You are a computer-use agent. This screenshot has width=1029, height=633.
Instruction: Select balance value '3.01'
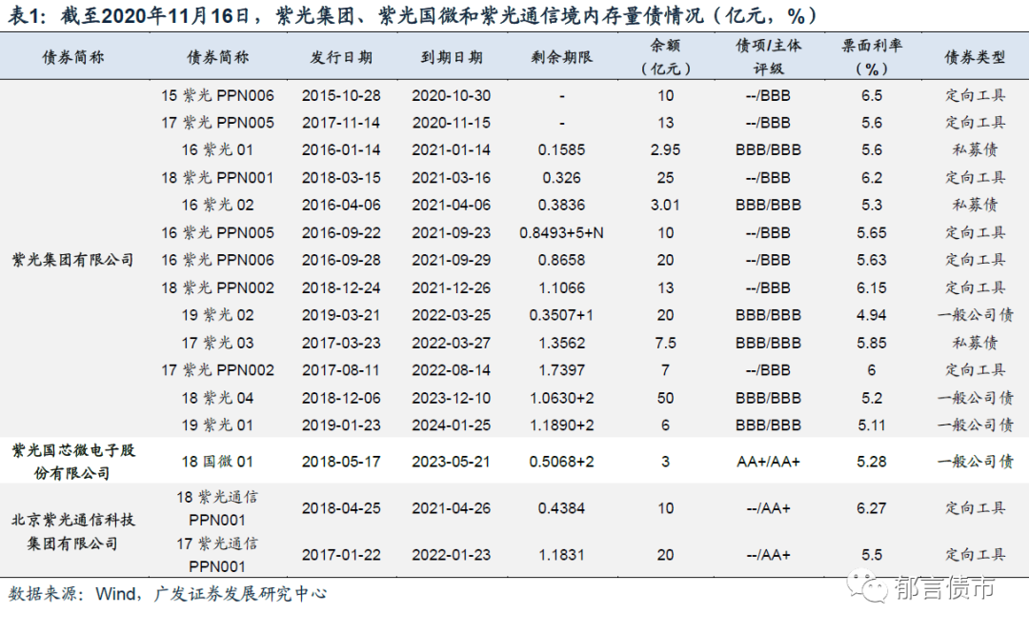pyautogui.click(x=665, y=206)
